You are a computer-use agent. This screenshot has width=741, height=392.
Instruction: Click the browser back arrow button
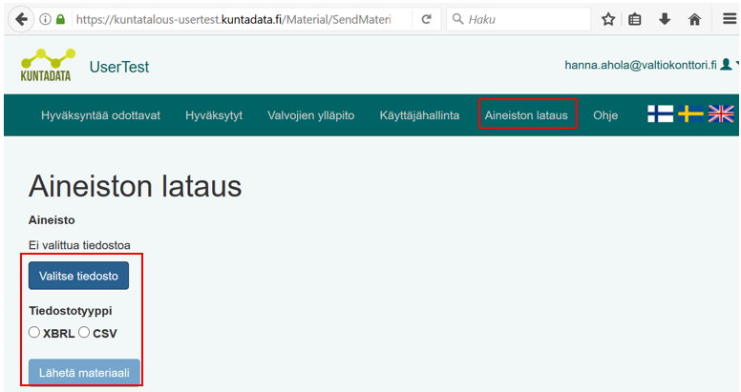click(20, 19)
